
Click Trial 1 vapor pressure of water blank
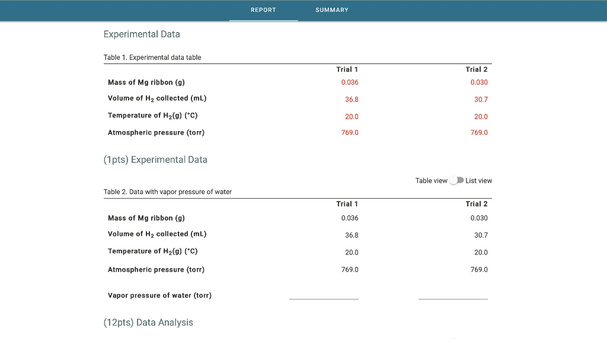click(x=324, y=297)
